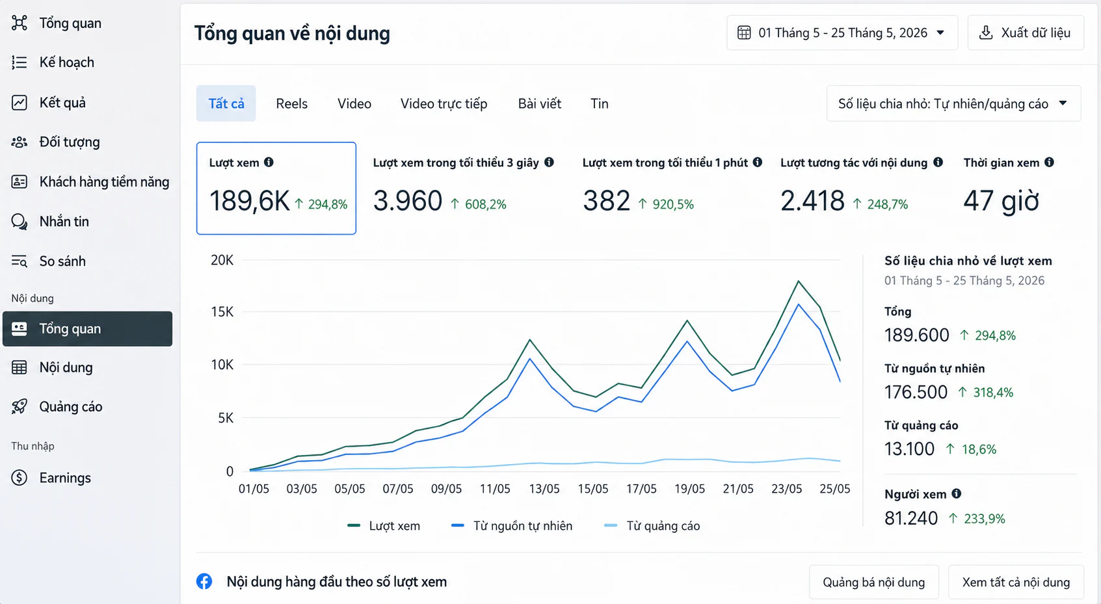Viewport: 1101px width, 604px height.
Task: Click info icon next to Lượt xem
Action: click(269, 163)
